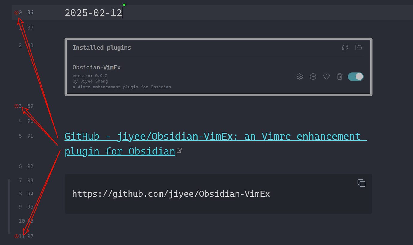Disable the Obsidian-VimEx plugin toggle

[356, 76]
